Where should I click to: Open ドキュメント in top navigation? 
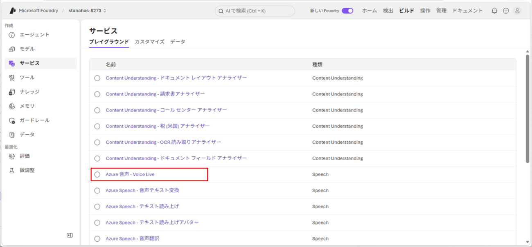point(467,11)
